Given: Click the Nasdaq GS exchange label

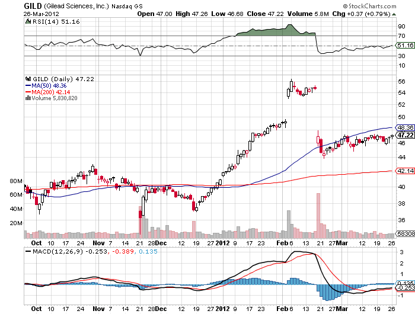Looking at the screenshot, I should [127, 7].
